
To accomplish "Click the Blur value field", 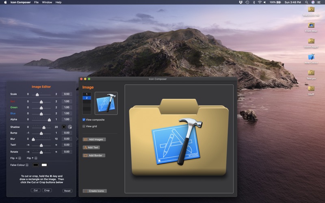I will pos(67,139).
